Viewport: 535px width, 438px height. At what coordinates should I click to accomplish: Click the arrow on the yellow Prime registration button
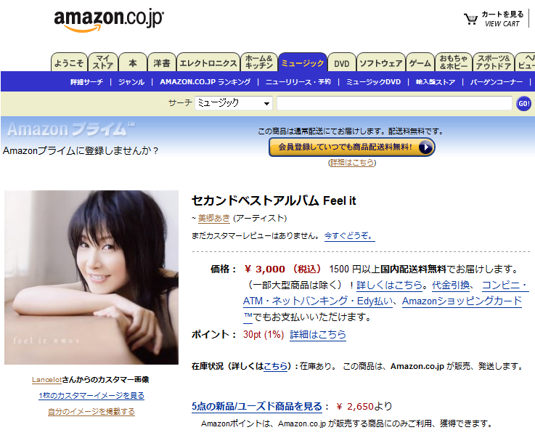425,147
